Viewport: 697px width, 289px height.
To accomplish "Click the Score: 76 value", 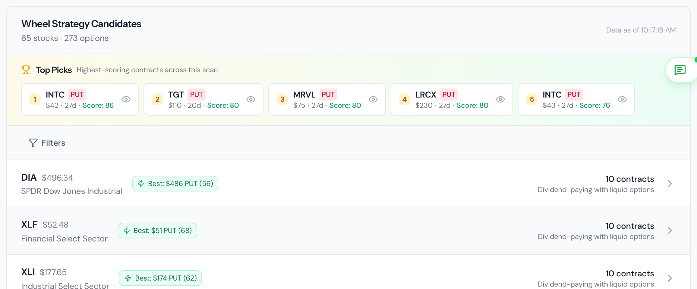I will [595, 105].
